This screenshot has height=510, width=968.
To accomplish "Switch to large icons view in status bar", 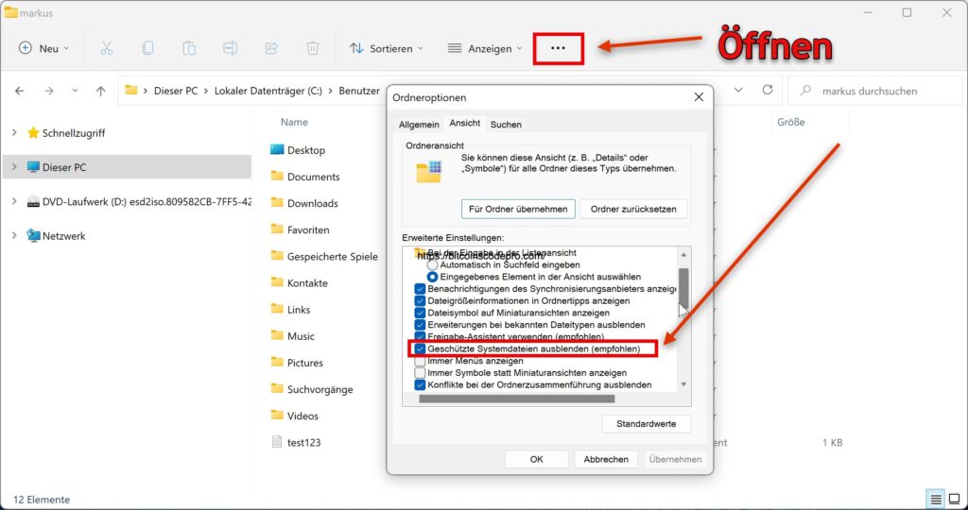I will pyautogui.click(x=955, y=499).
